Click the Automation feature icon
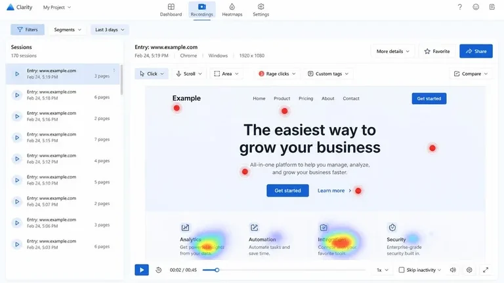This screenshot has height=283, width=504. click(x=254, y=227)
